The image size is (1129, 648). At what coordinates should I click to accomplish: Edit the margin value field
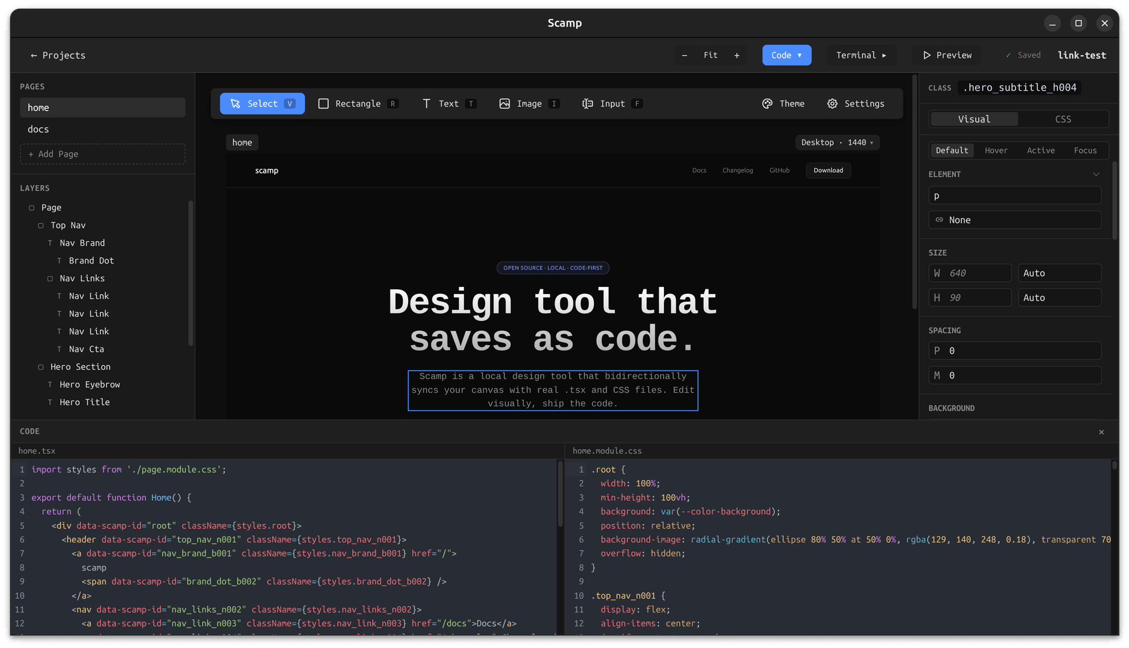[1015, 376]
